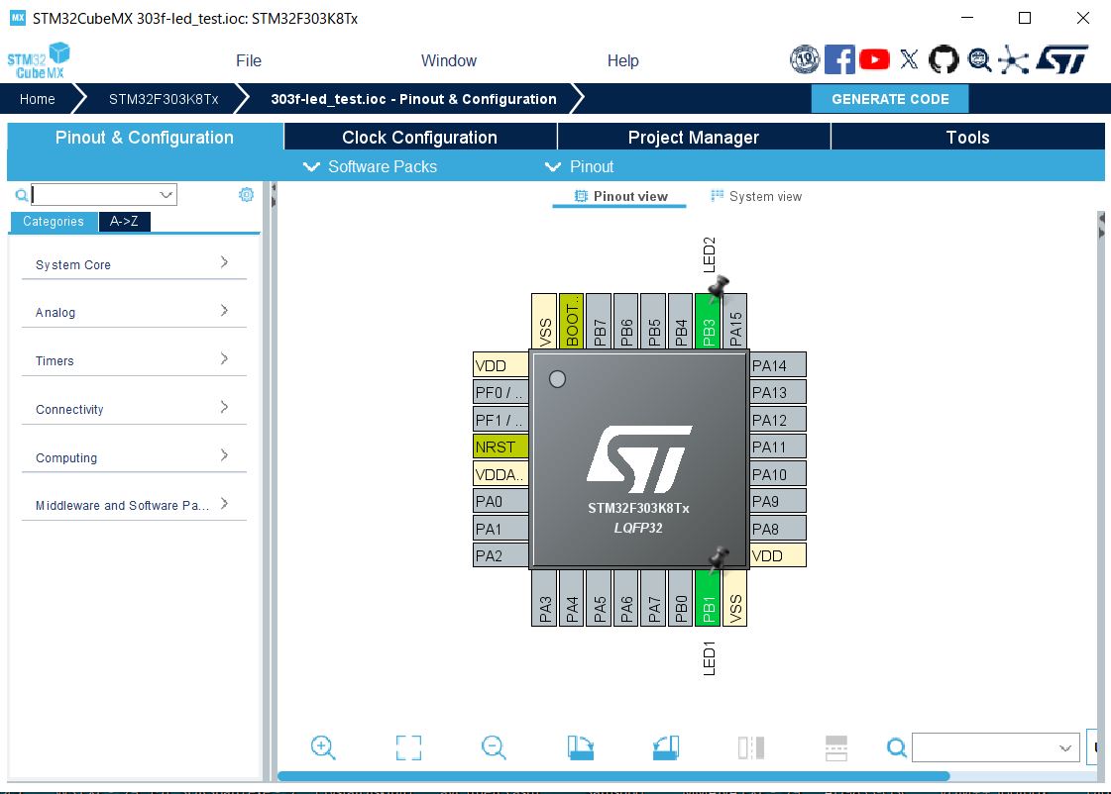Switch to the Tools tab
The image size is (1111, 794).
[x=968, y=138]
